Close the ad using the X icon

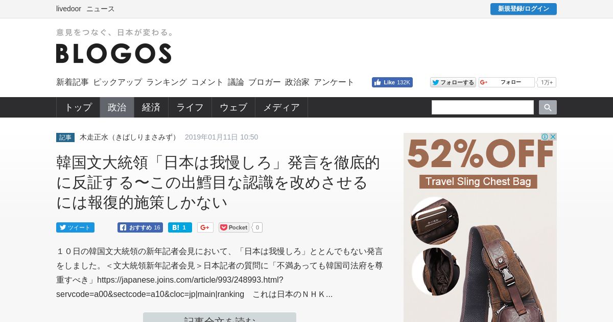coord(553,137)
